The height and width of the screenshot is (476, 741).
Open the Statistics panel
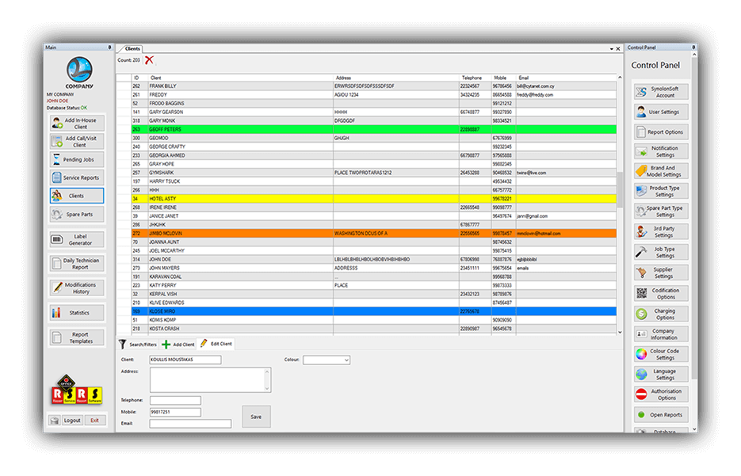point(76,312)
